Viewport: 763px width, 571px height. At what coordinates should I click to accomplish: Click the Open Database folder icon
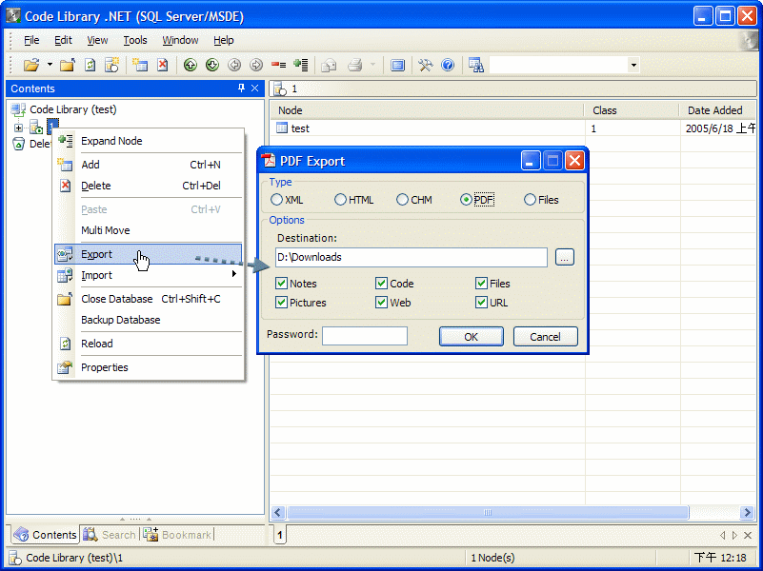pyautogui.click(x=31, y=65)
